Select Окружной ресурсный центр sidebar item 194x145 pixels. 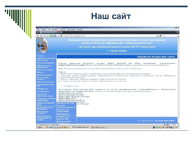tap(46, 104)
